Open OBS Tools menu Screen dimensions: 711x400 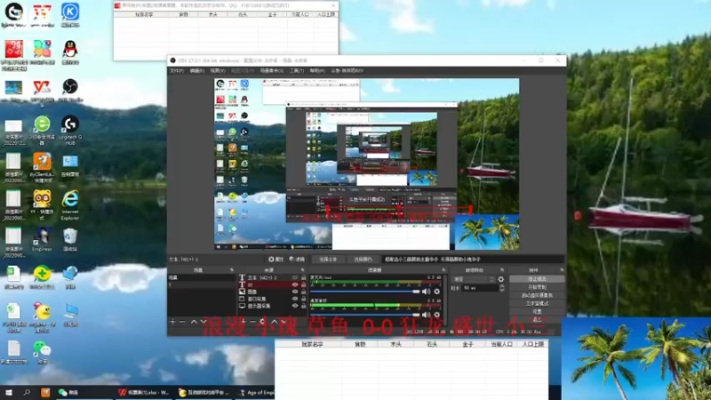tap(297, 71)
